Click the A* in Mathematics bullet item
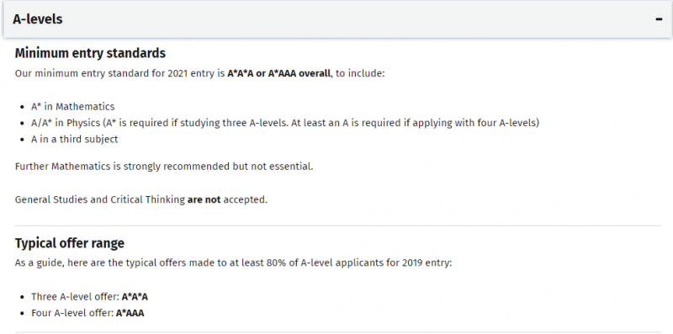The image size is (673, 334). click(x=72, y=107)
